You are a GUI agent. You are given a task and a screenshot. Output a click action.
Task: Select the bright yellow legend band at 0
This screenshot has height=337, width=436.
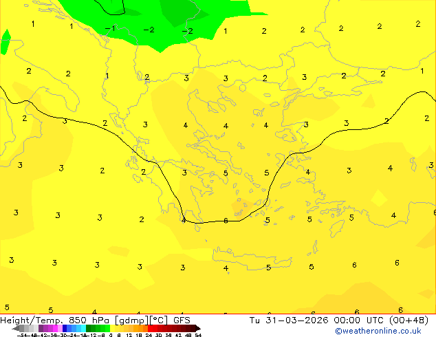[112, 328]
